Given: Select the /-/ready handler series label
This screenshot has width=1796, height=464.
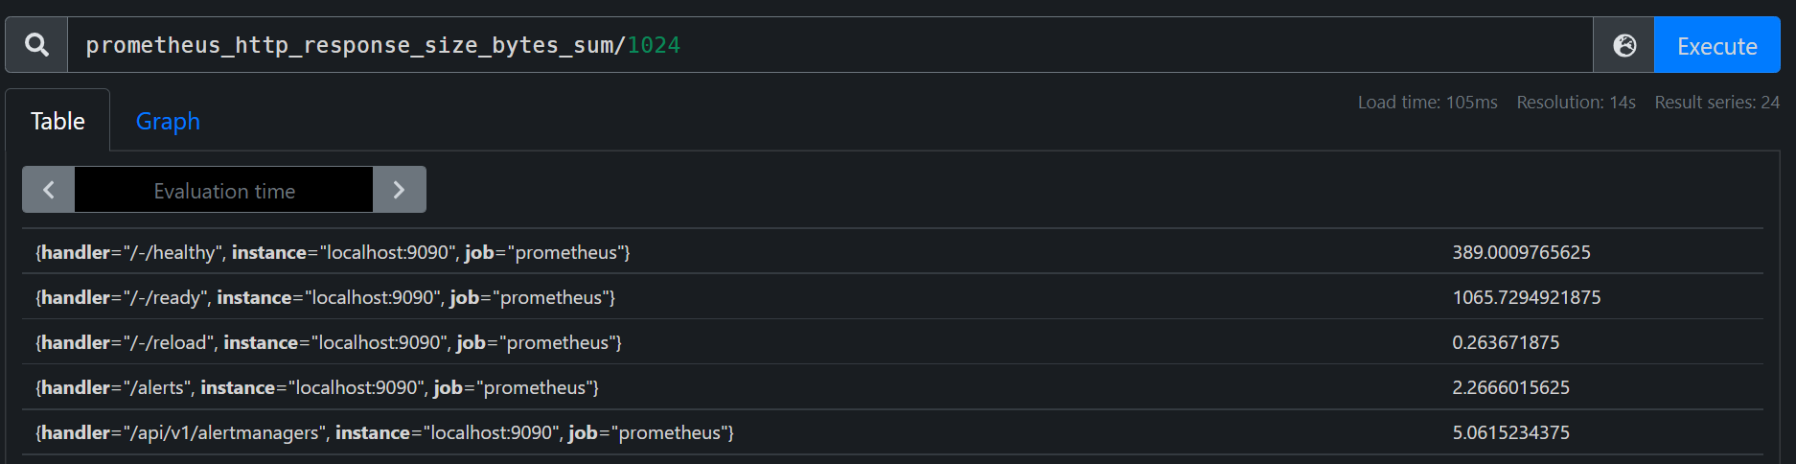Looking at the screenshot, I should coord(325,297).
